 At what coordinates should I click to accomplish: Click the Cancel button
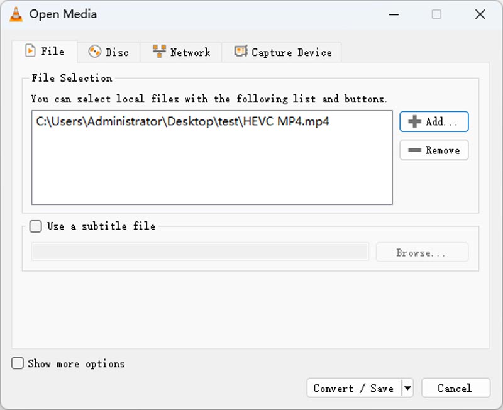point(456,388)
